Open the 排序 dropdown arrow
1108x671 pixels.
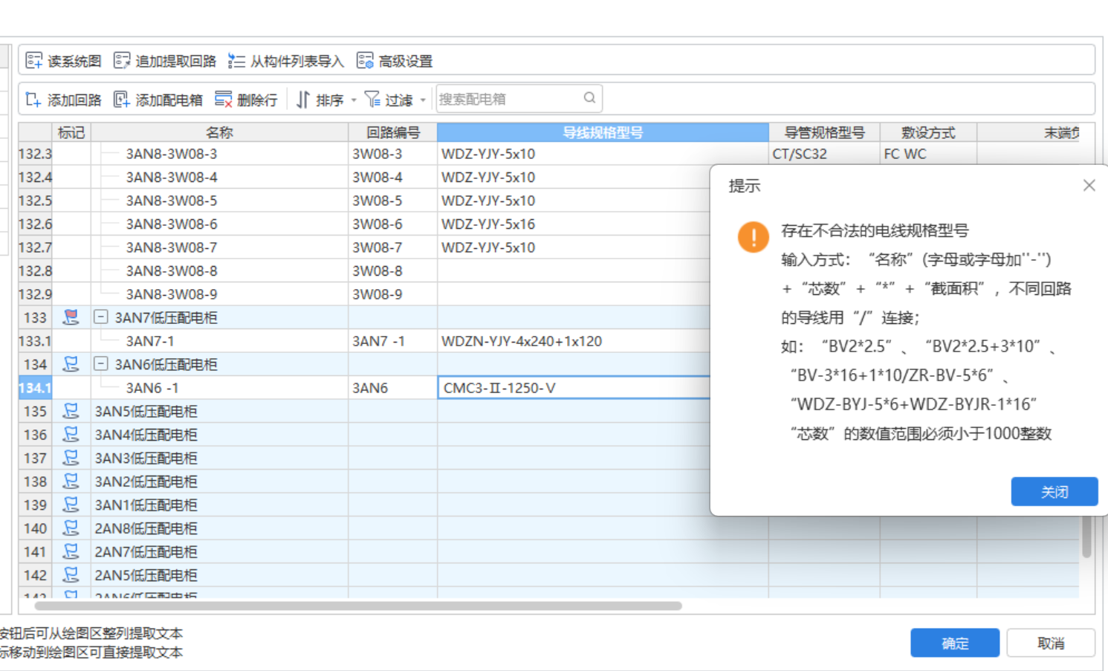(354, 100)
